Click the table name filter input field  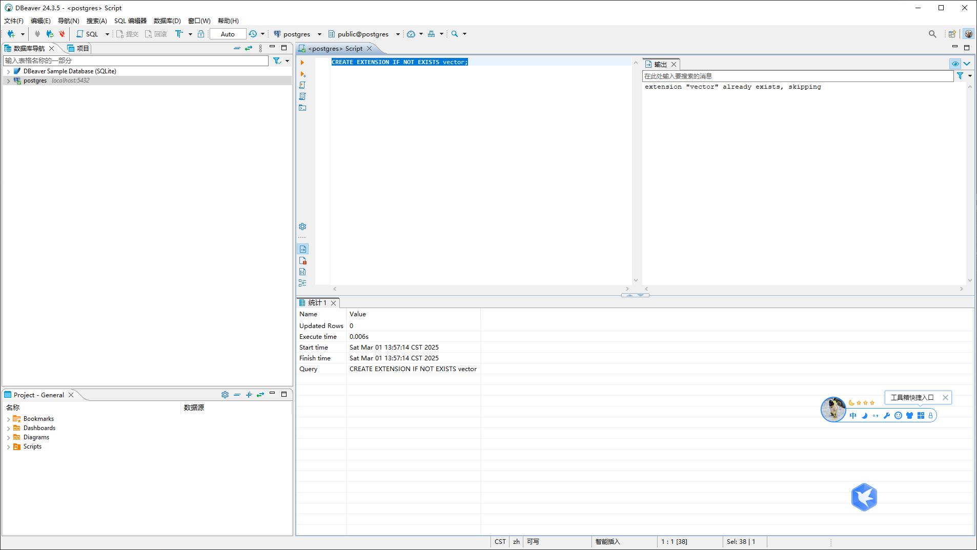click(136, 60)
